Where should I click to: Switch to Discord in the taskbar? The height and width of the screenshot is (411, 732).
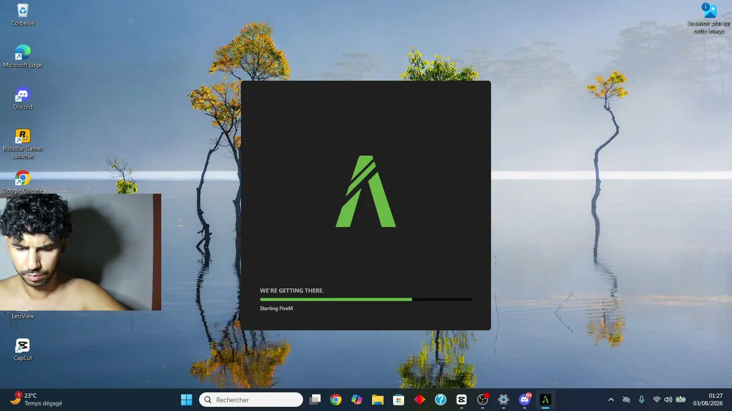(x=524, y=400)
